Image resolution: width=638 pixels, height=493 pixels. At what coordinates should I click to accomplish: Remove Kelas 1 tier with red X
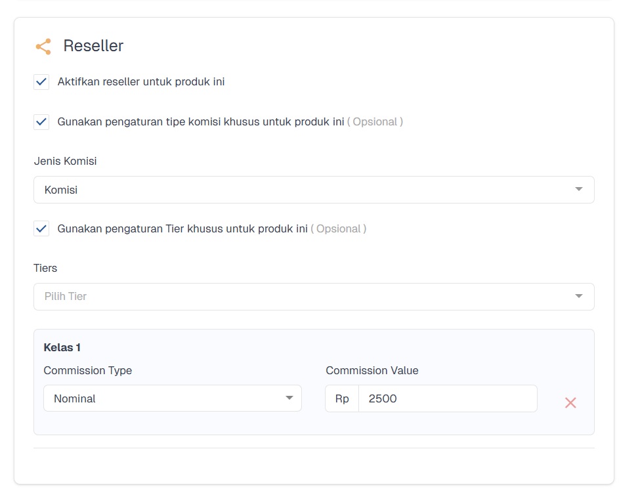570,402
